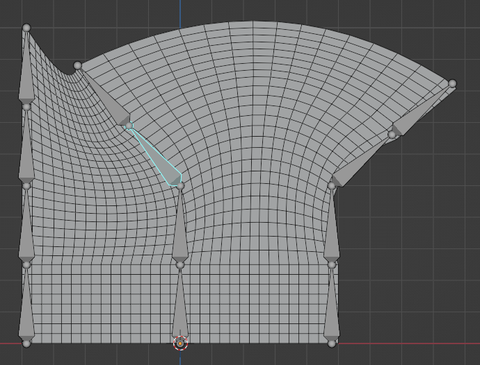Select the joint between the two right diagonal bones
This screenshot has height=365, width=480.
point(392,135)
